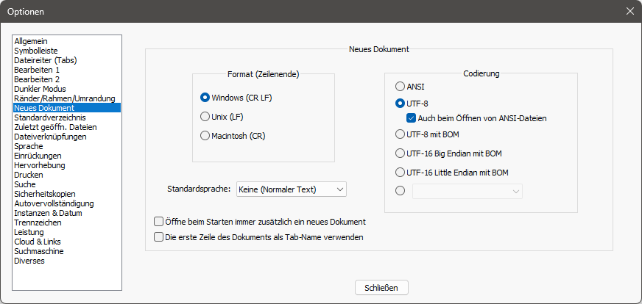Select Cloud & Links in the list
The image size is (642, 304).
(37, 242)
